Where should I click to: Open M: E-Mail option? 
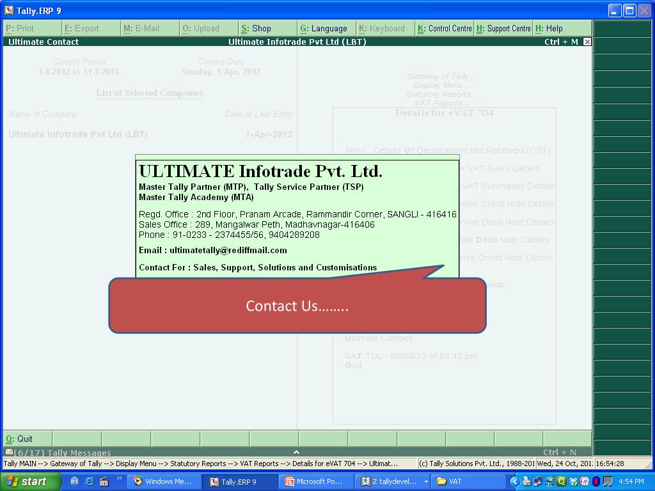[x=150, y=28]
